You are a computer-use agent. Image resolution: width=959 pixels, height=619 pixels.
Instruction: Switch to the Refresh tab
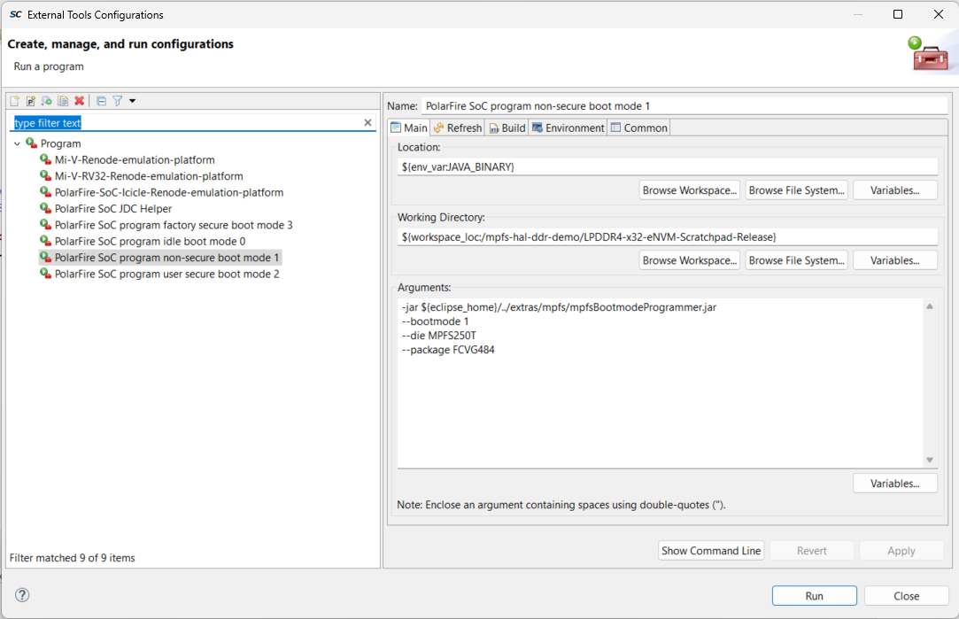pos(457,128)
